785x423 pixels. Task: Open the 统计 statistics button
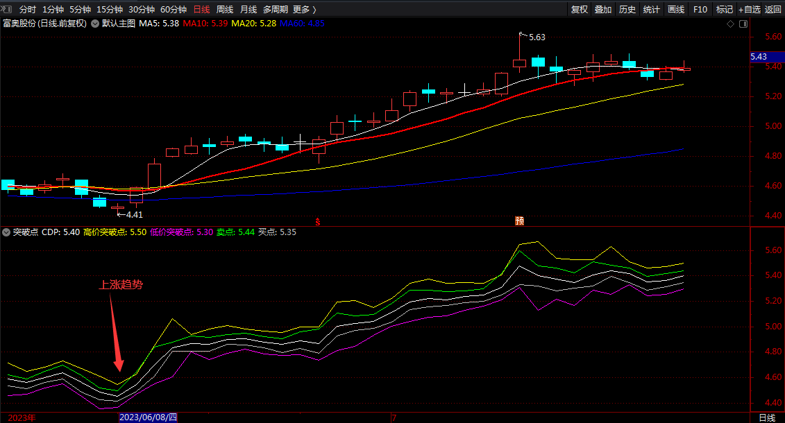click(651, 10)
